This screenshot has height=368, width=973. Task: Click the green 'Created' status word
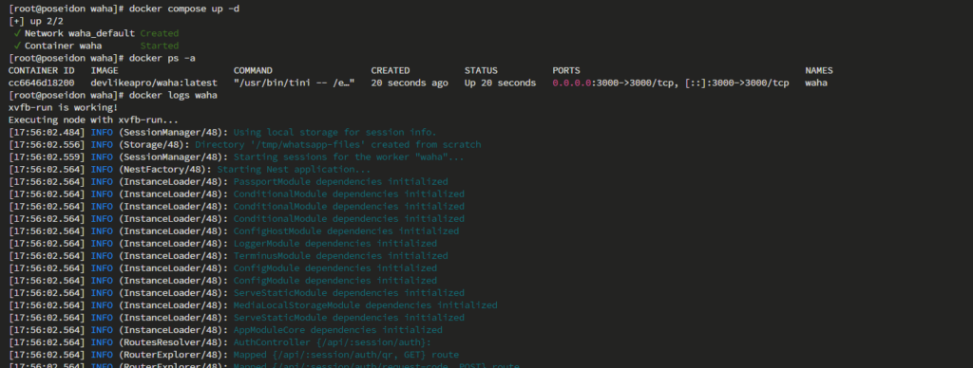tap(160, 33)
